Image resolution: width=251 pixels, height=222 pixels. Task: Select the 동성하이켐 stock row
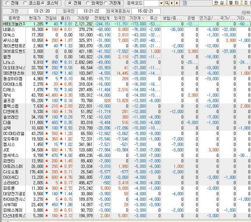pos(127,79)
